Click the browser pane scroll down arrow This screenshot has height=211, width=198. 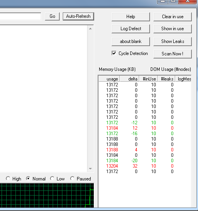click(x=91, y=169)
